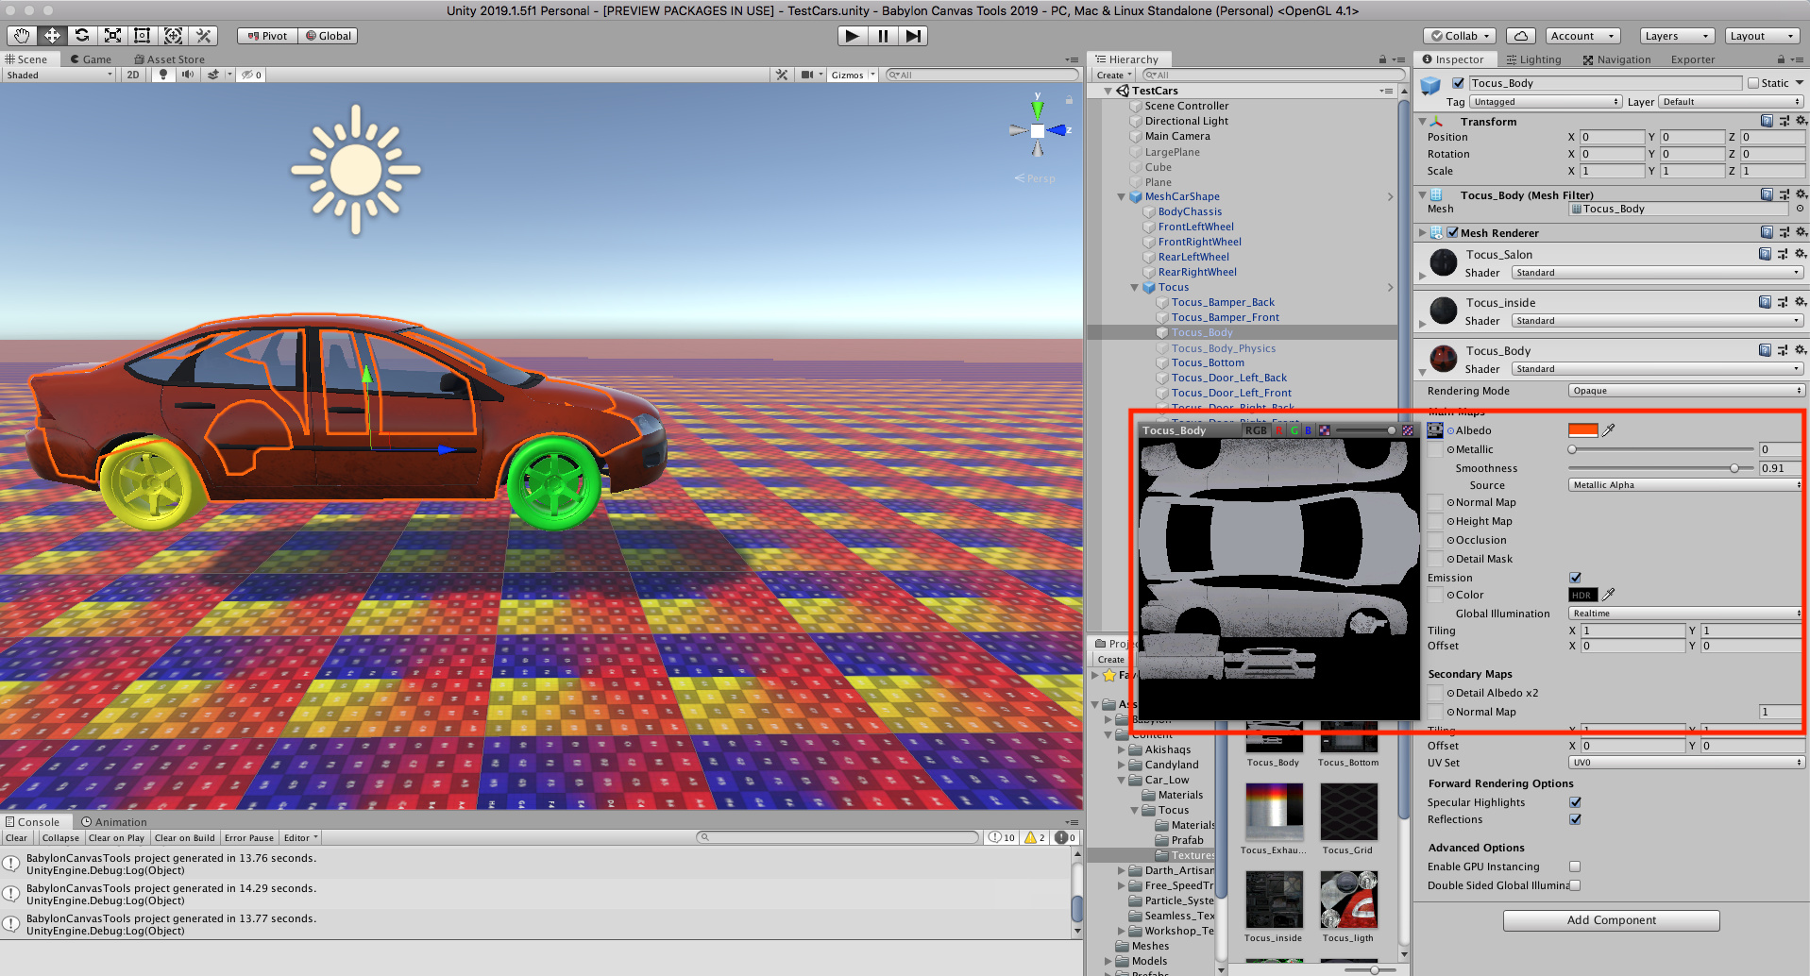This screenshot has width=1810, height=976.
Task: Select the Rotate tool
Action: coord(82,36)
